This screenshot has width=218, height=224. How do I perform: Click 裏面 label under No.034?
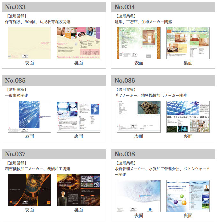click(188, 63)
